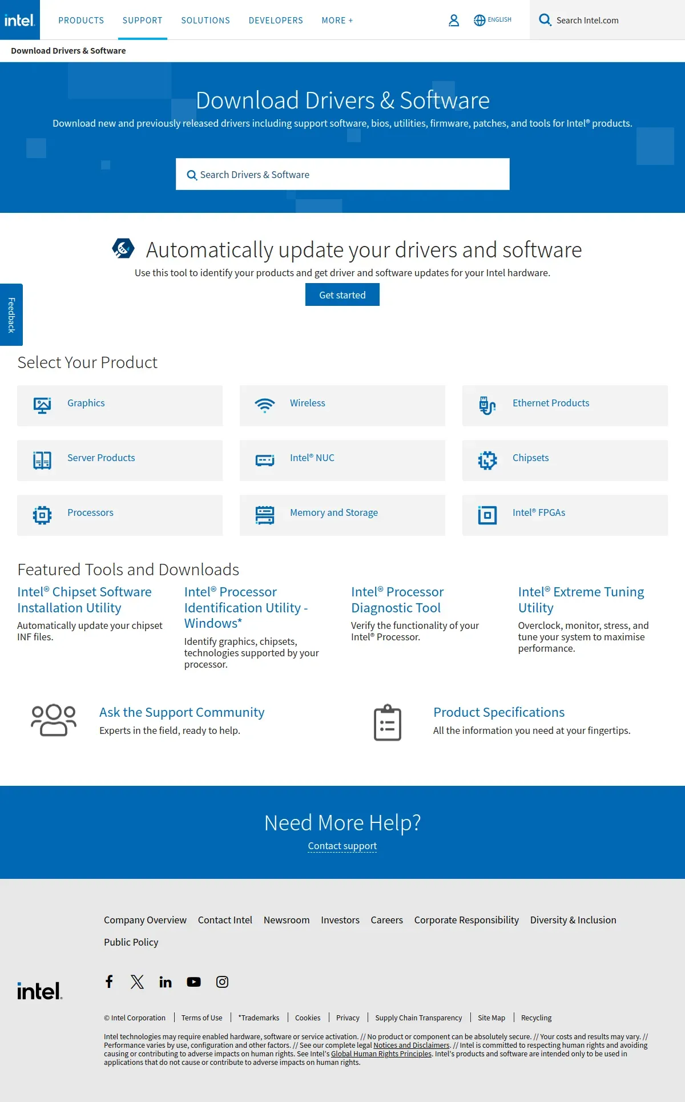Image resolution: width=685 pixels, height=1102 pixels.
Task: Open Intel Extreme Tuning Utility link
Action: coord(581,600)
